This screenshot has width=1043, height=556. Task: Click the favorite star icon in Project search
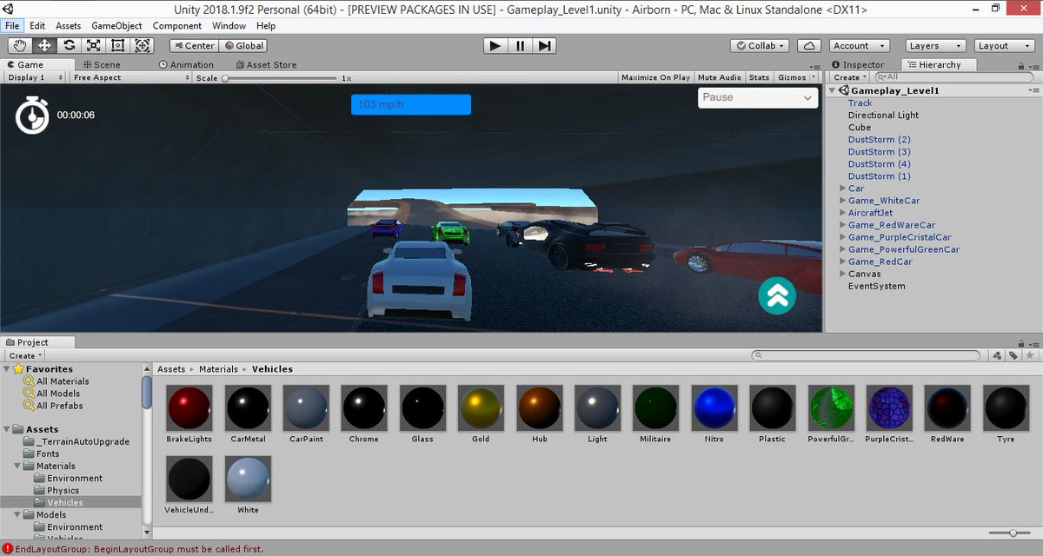pos(1030,355)
